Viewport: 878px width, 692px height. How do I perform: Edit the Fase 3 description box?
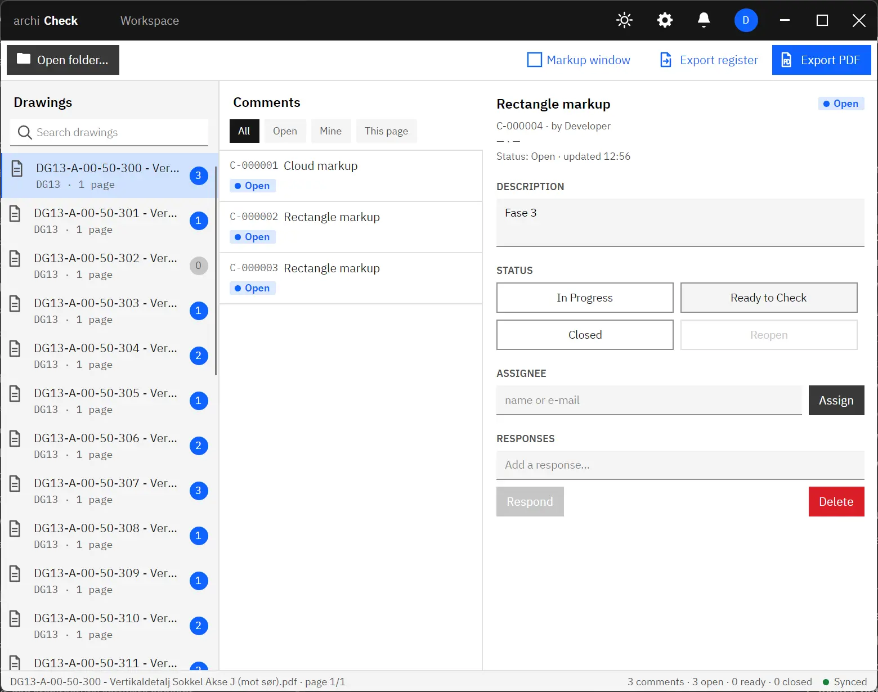click(x=680, y=222)
